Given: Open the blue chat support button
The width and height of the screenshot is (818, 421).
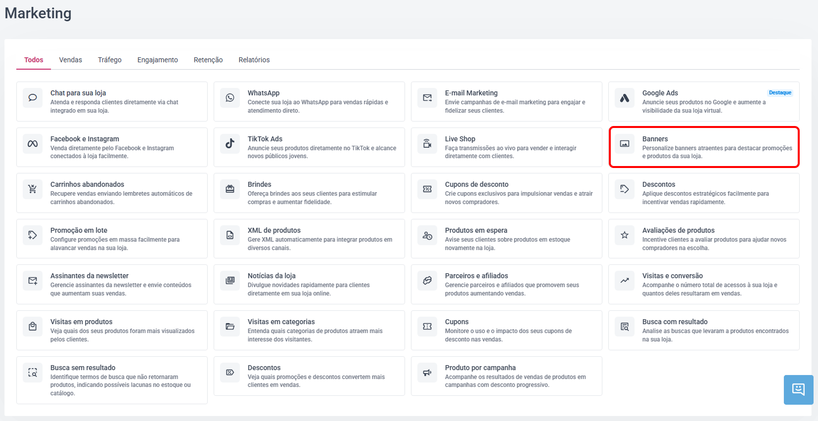Looking at the screenshot, I should [x=798, y=389].
